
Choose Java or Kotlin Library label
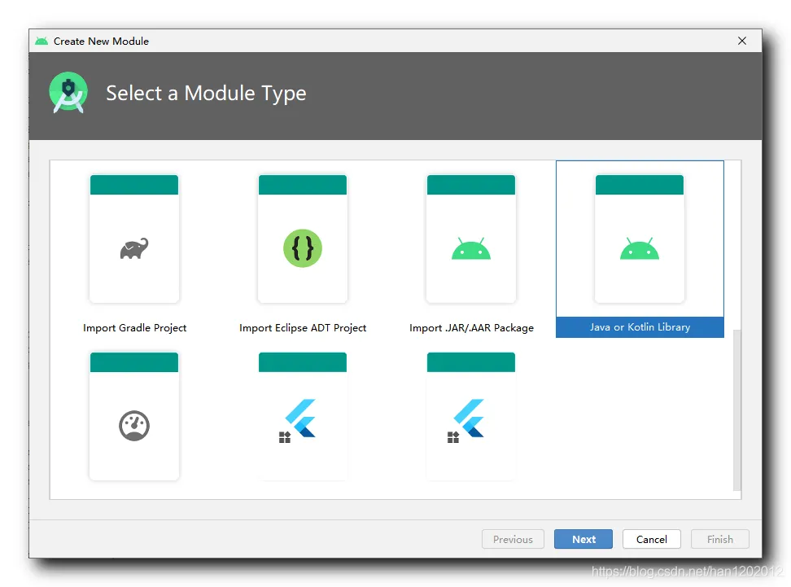tap(640, 327)
